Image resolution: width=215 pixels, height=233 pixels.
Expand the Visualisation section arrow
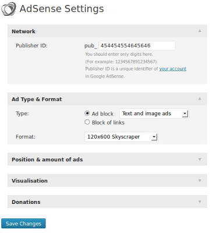[200, 181]
